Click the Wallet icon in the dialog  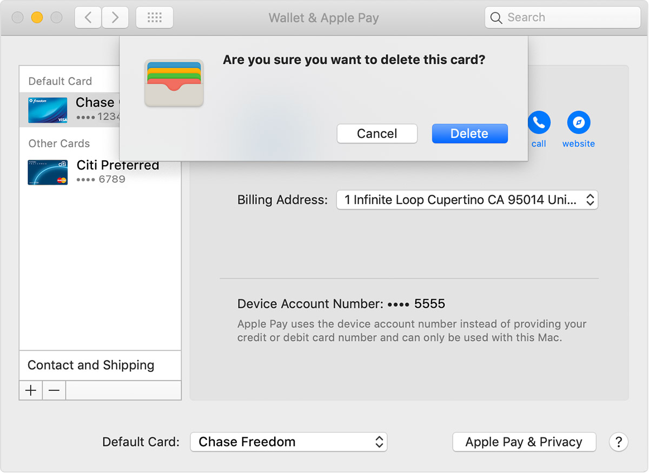[x=174, y=83]
